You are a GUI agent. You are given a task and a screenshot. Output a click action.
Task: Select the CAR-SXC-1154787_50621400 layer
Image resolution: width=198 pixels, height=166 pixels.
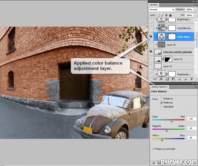point(174,52)
